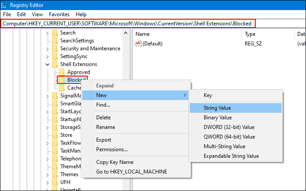Click the Search folder icon
Viewport: 306px width, 191px height.
click(55, 33)
